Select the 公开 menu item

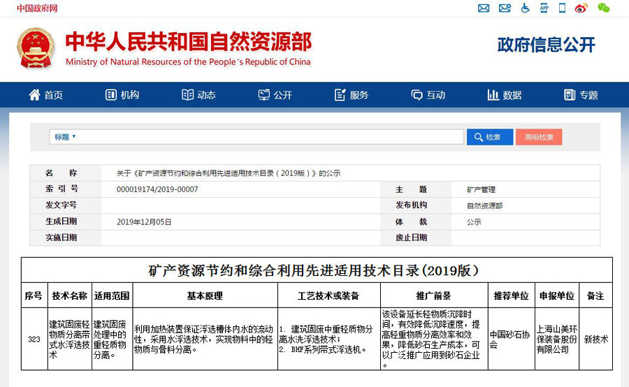[x=275, y=95]
